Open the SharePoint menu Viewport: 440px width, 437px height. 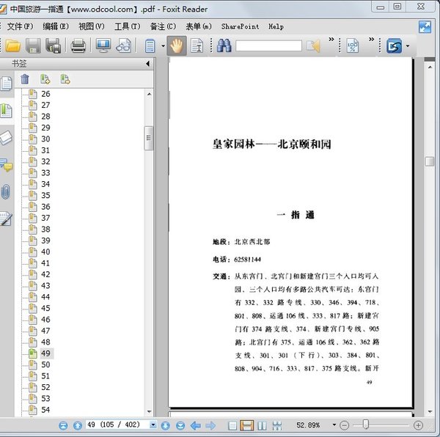coord(240,26)
